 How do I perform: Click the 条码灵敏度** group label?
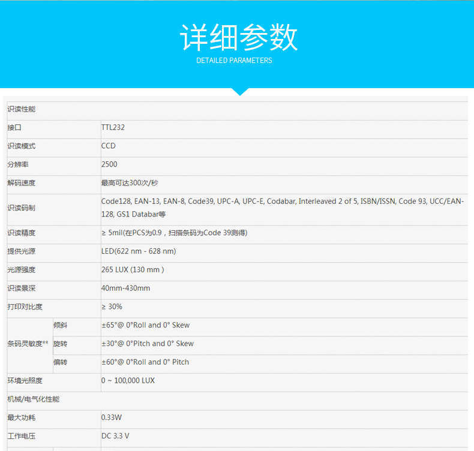tap(28, 344)
